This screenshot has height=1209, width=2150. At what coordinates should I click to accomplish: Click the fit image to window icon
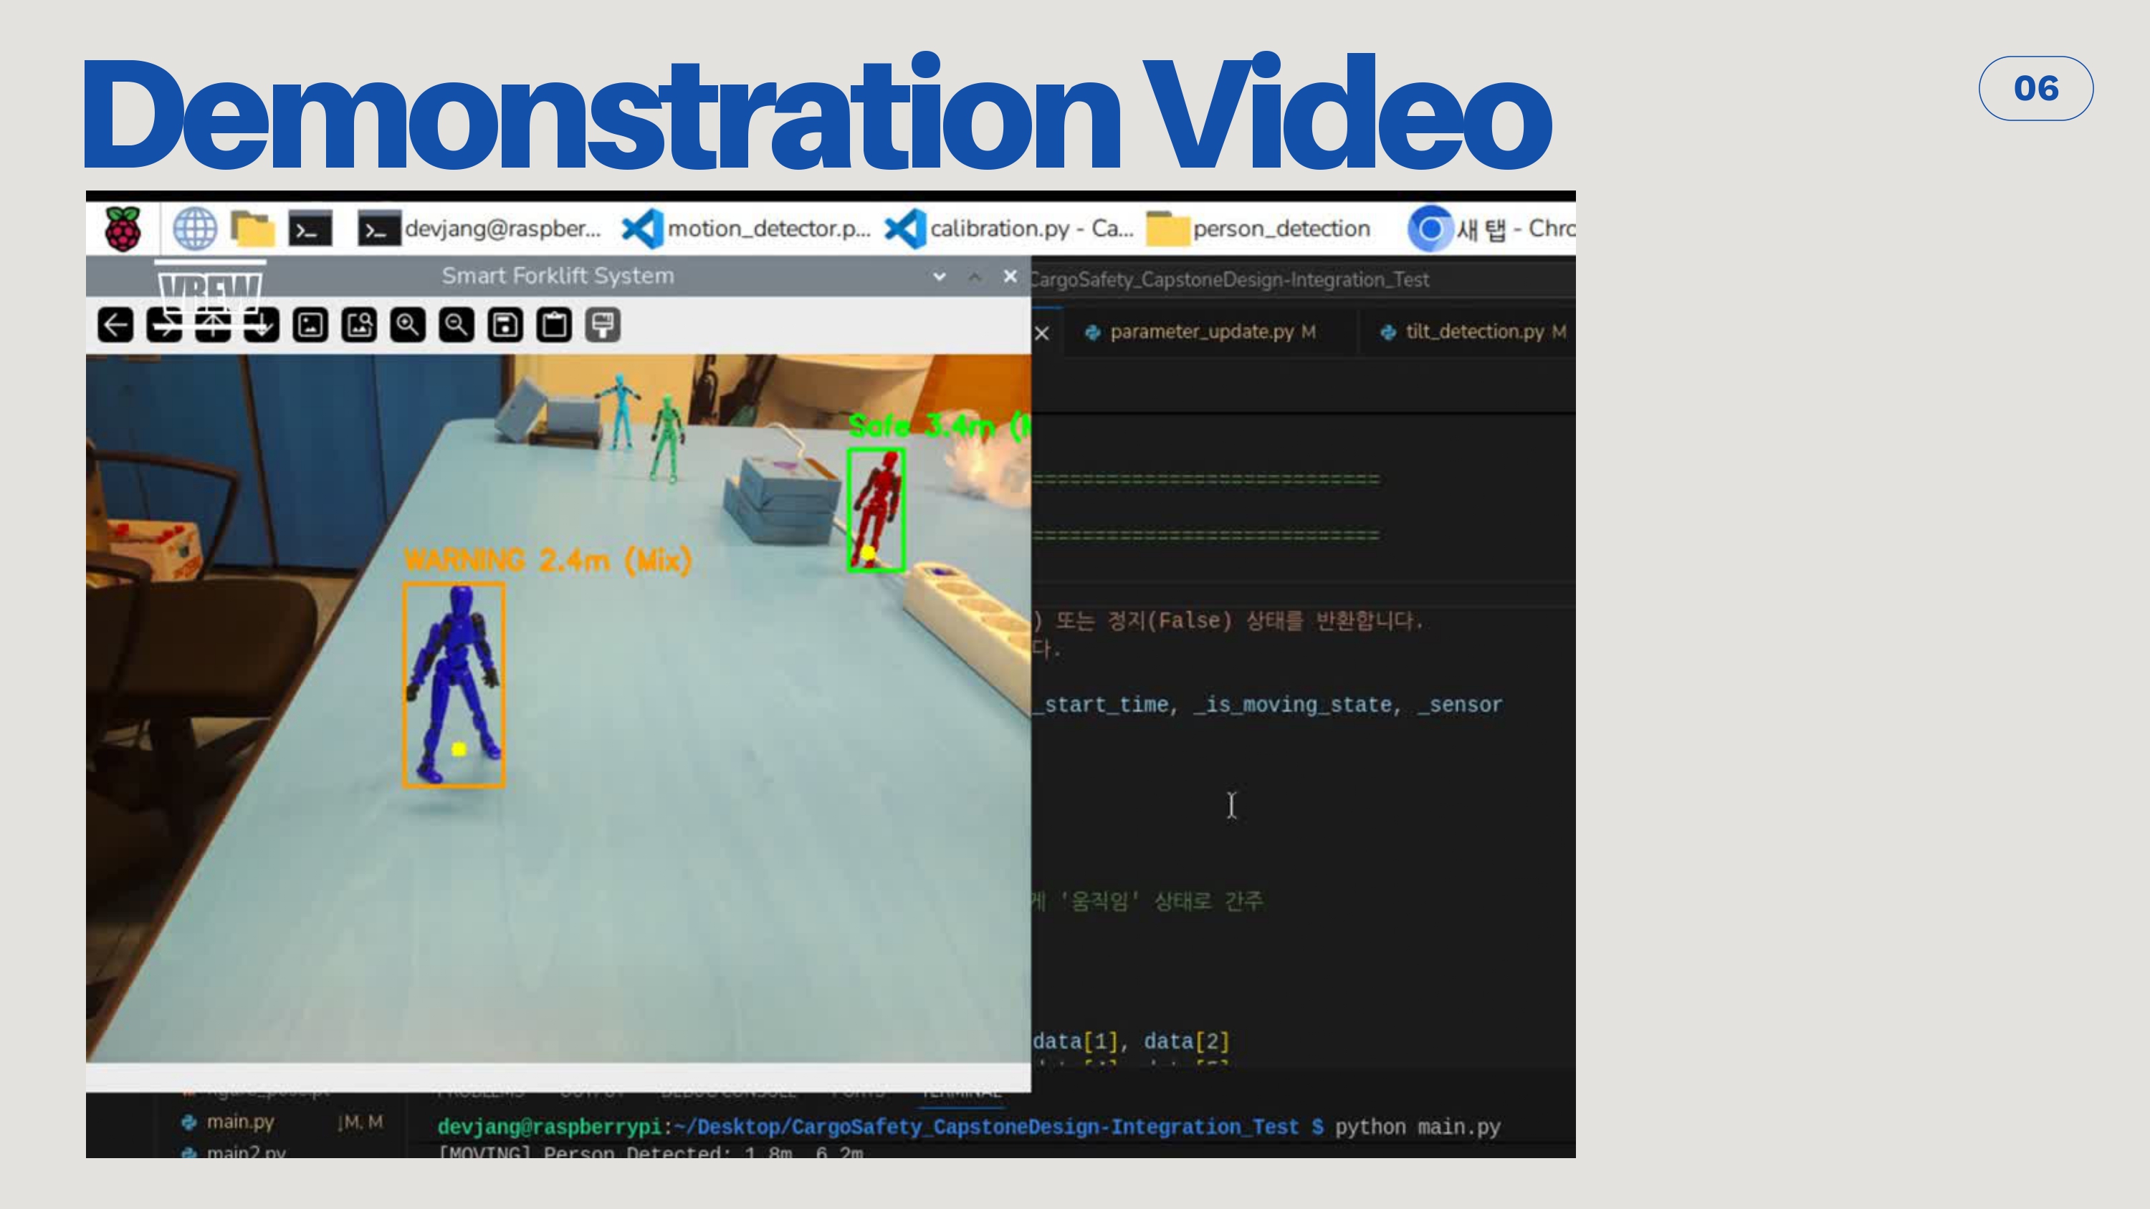[359, 324]
